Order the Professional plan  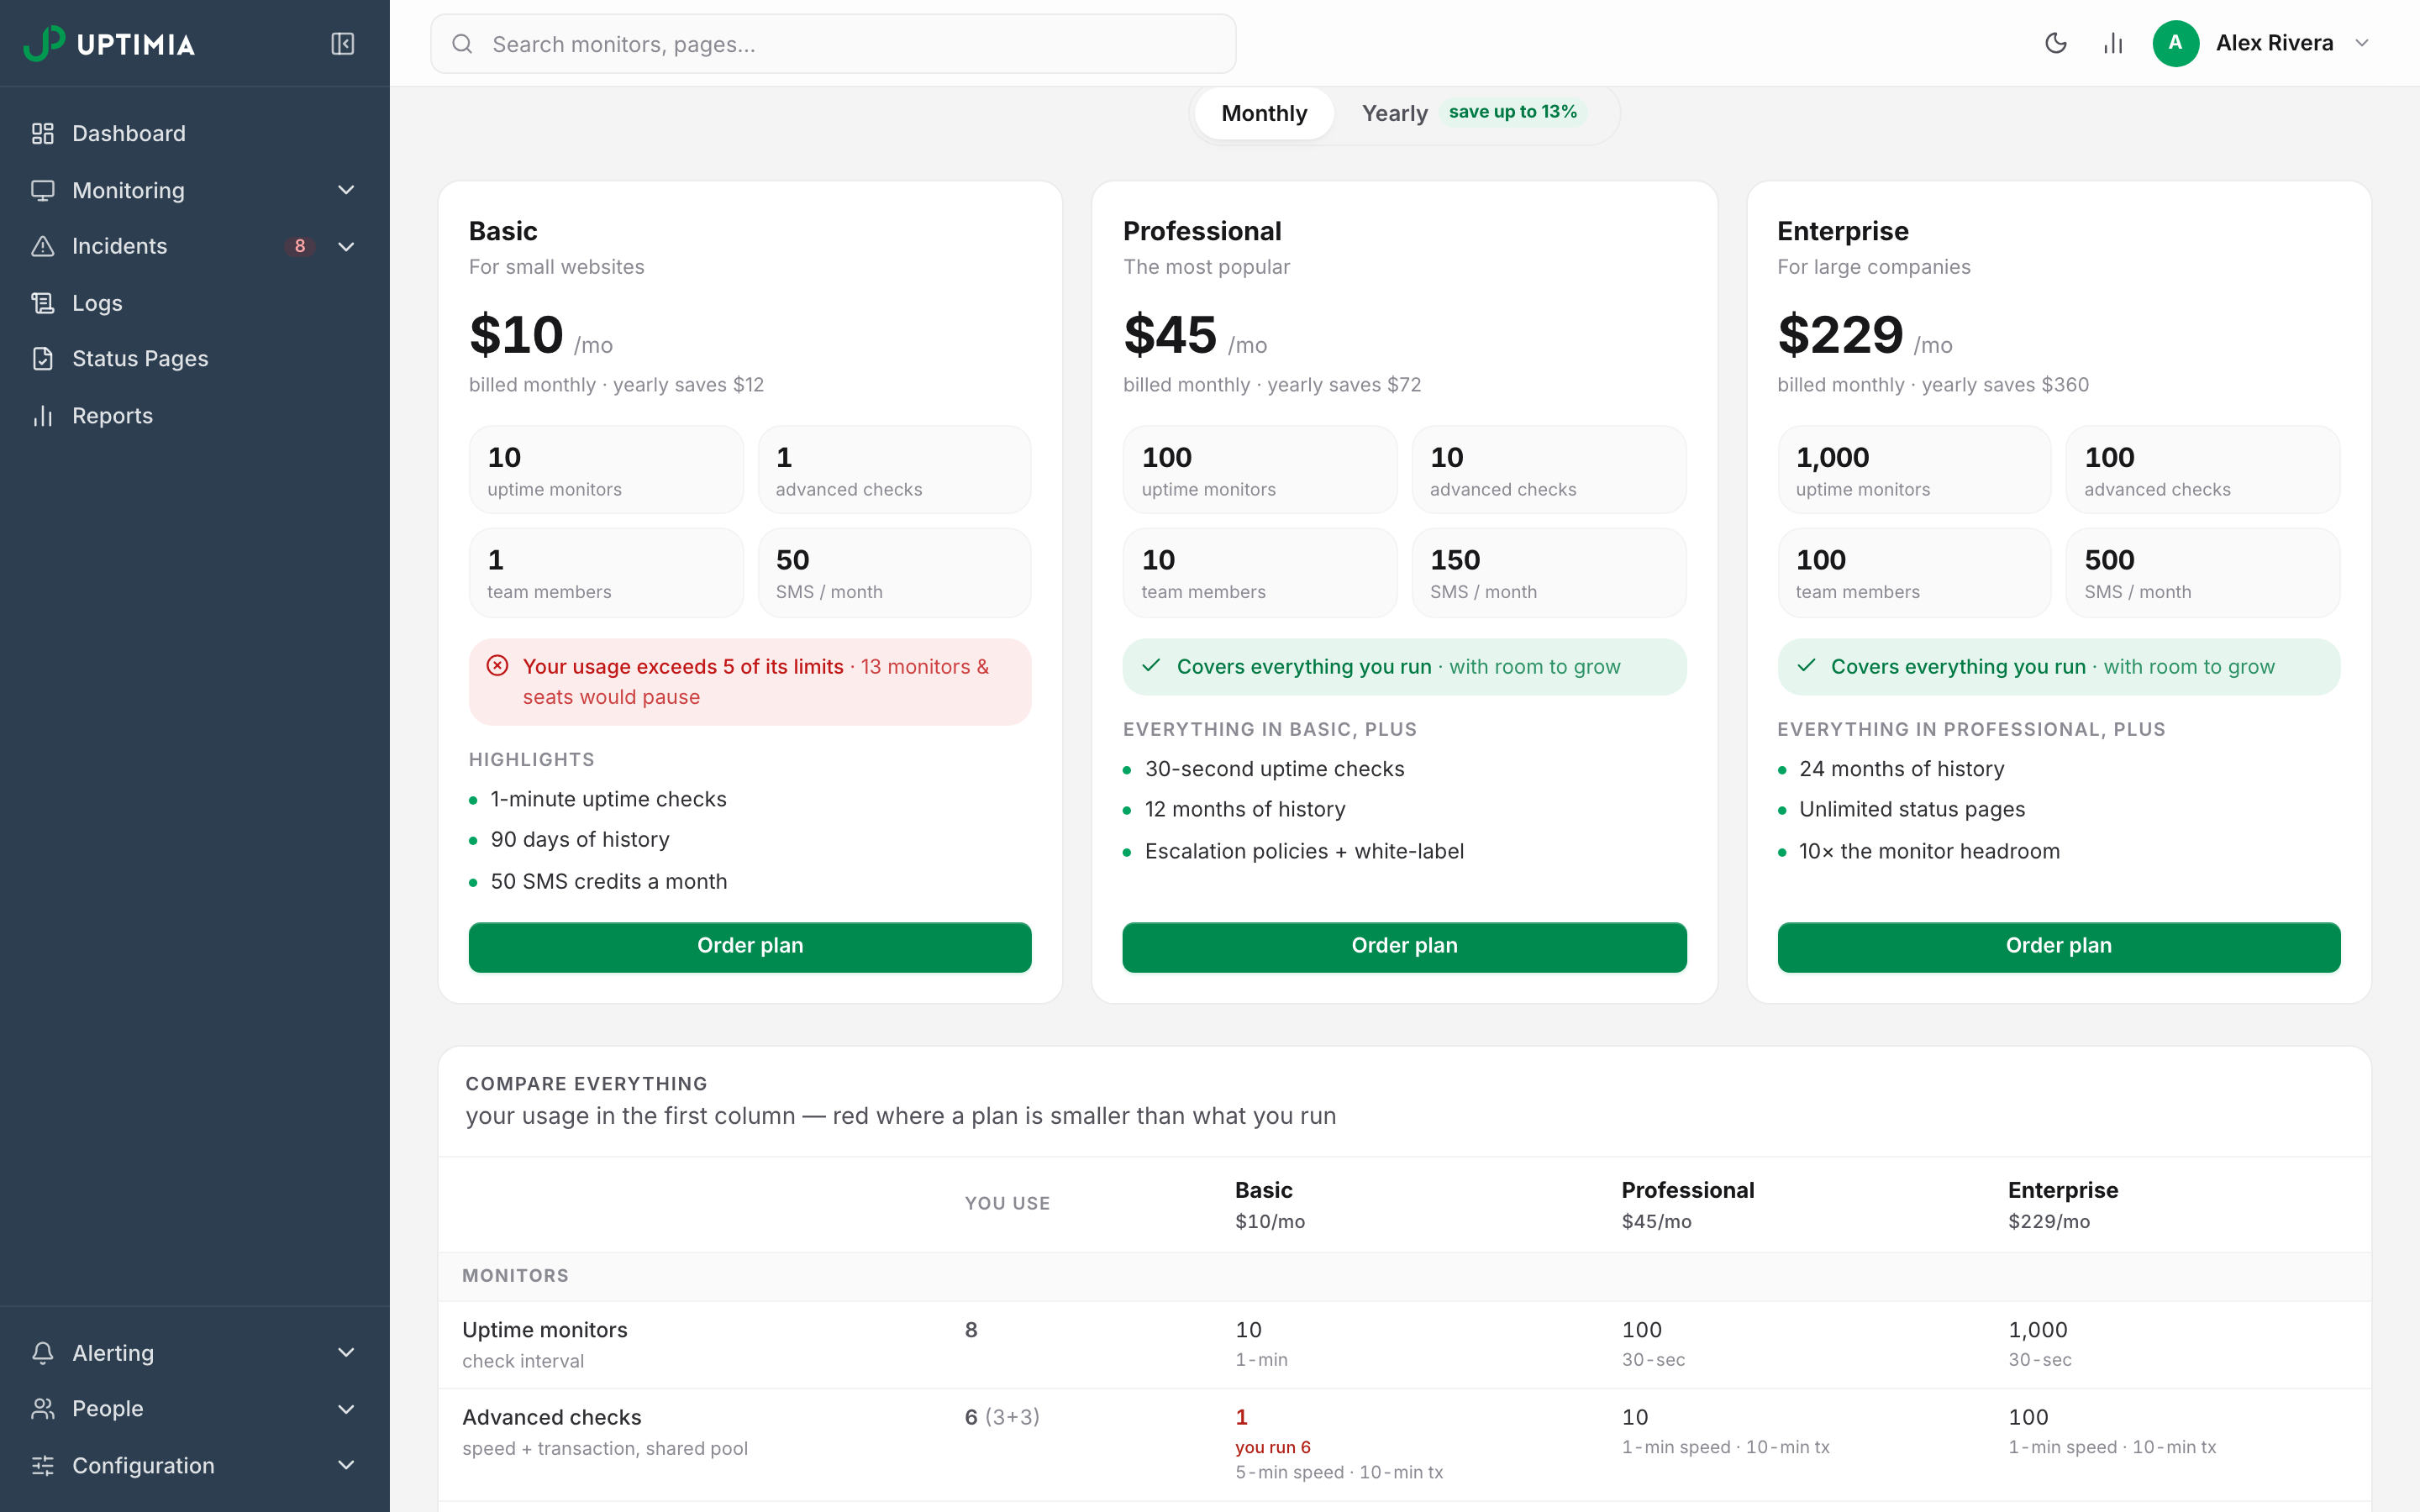1404,946
